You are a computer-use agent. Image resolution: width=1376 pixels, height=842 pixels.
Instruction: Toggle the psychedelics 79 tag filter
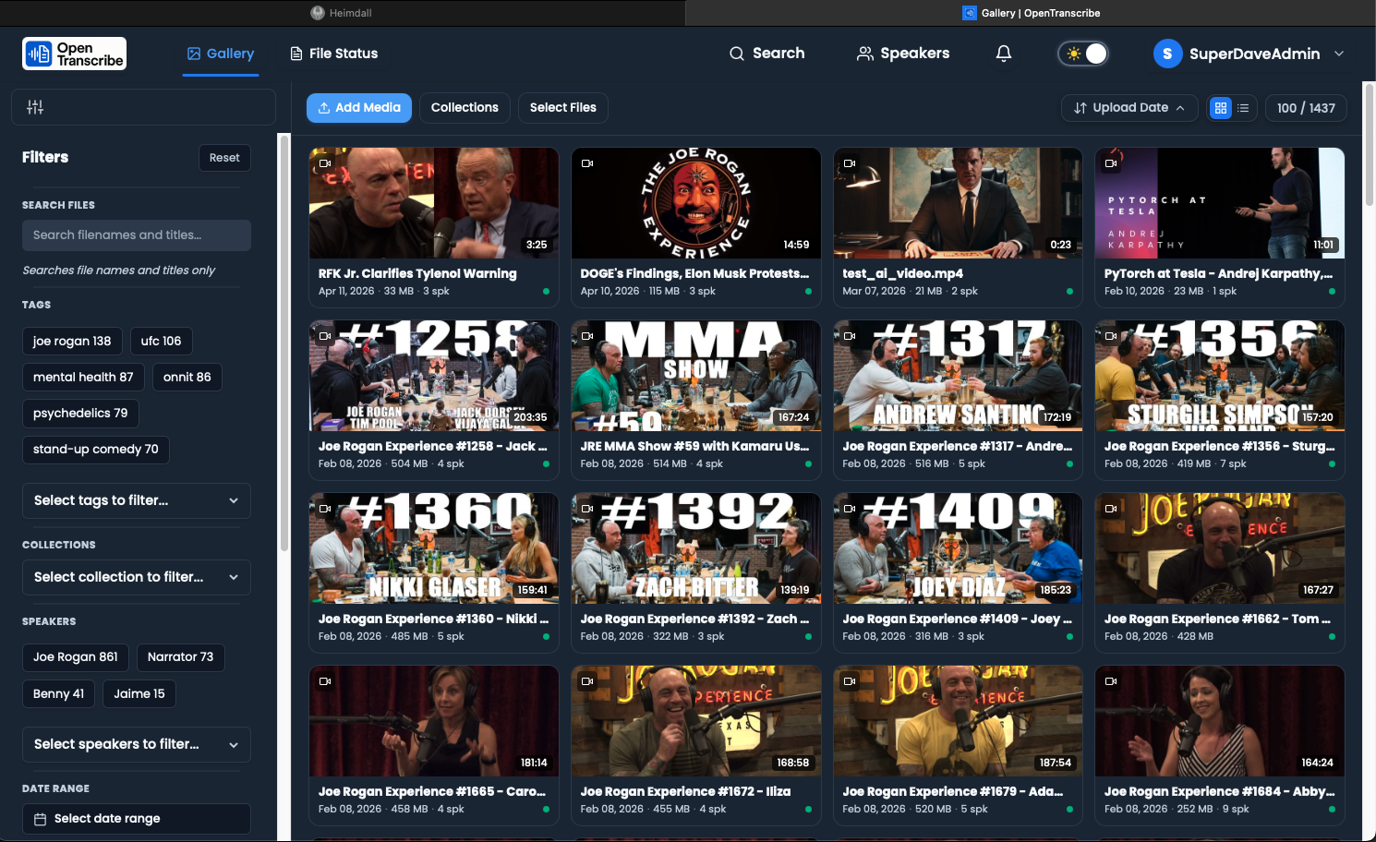[x=80, y=413]
